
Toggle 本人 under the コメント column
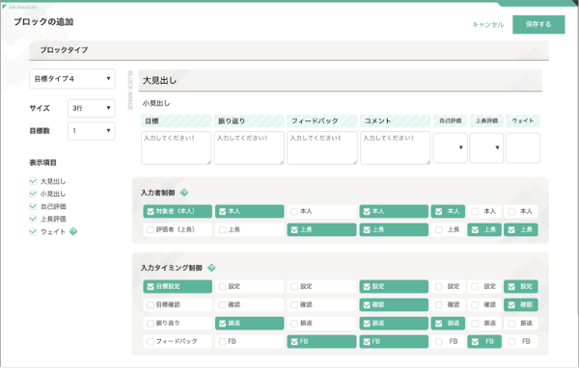pos(394,211)
